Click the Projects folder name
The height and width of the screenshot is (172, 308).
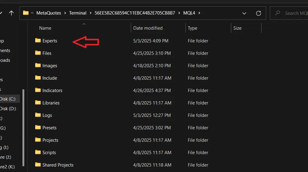point(50,140)
